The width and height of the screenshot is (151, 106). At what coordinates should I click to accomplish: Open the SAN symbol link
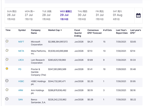pyautogui.click(x=20, y=99)
